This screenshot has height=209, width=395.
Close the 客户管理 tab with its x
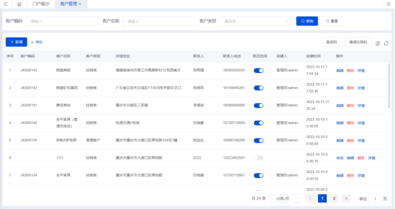click(x=80, y=4)
